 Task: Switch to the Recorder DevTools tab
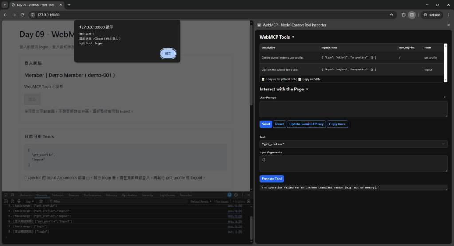(x=186, y=195)
